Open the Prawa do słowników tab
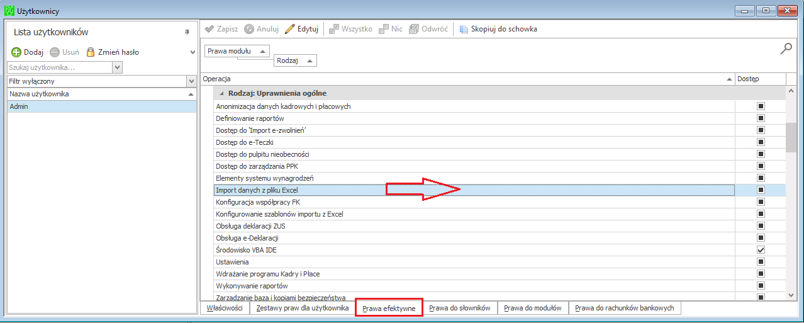This screenshot has width=804, height=323. (x=460, y=308)
